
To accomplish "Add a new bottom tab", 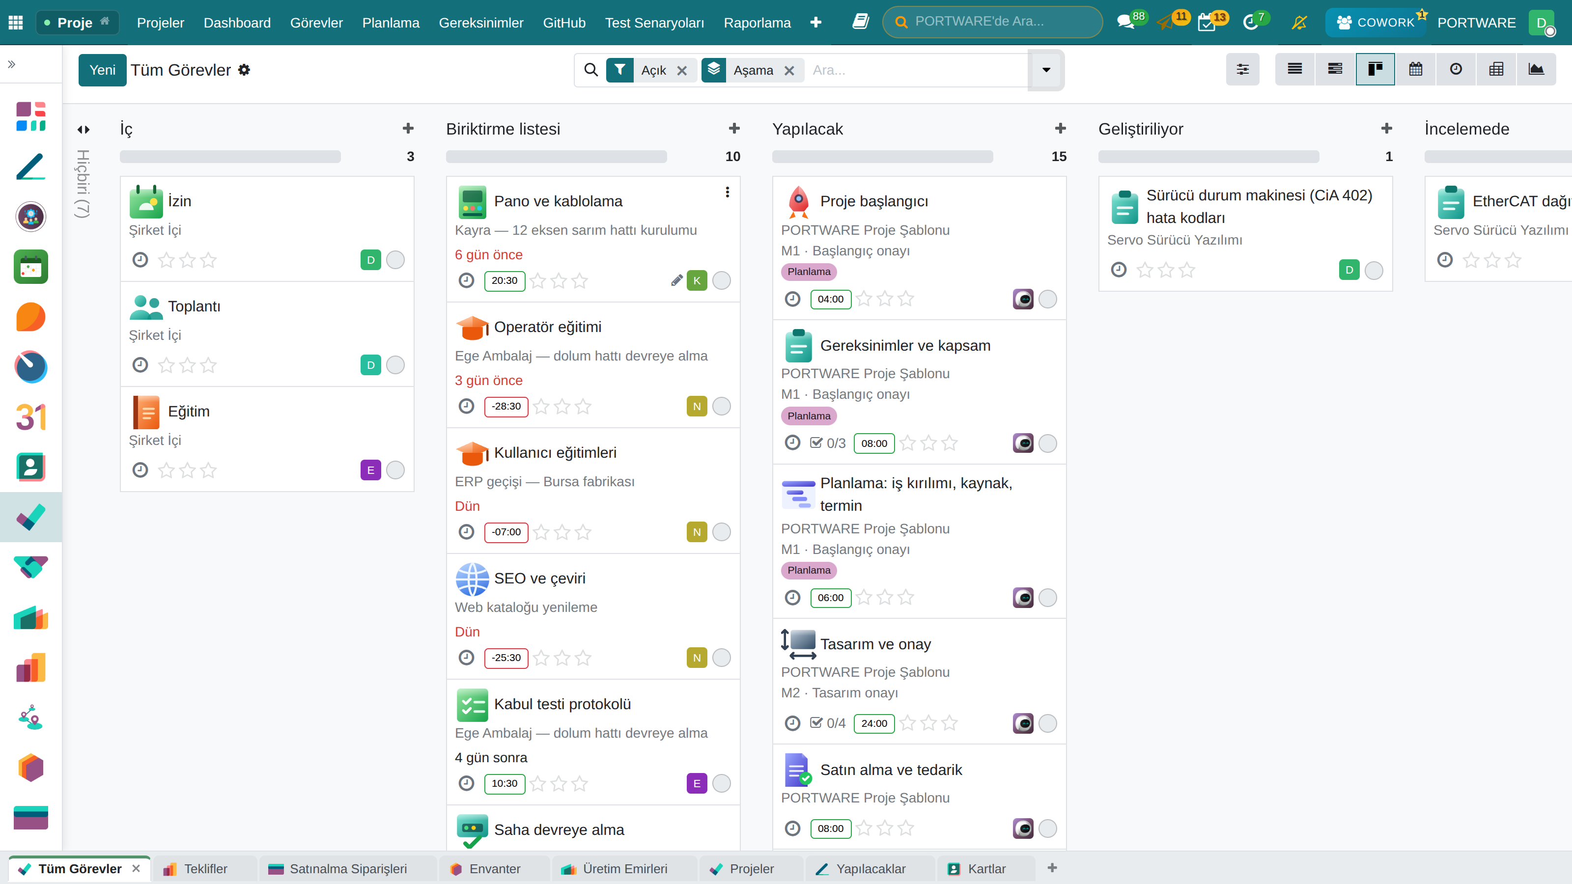I will [x=1052, y=867].
